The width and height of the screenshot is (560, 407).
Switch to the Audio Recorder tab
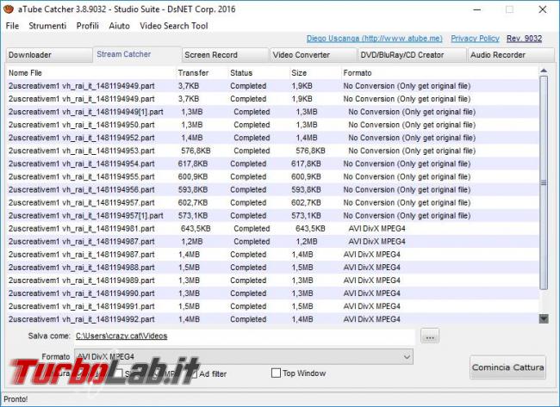[x=511, y=55]
